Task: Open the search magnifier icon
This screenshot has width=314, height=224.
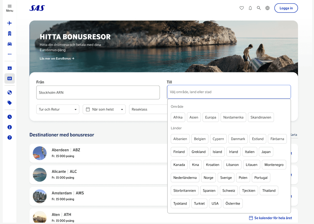Action: click(259, 8)
